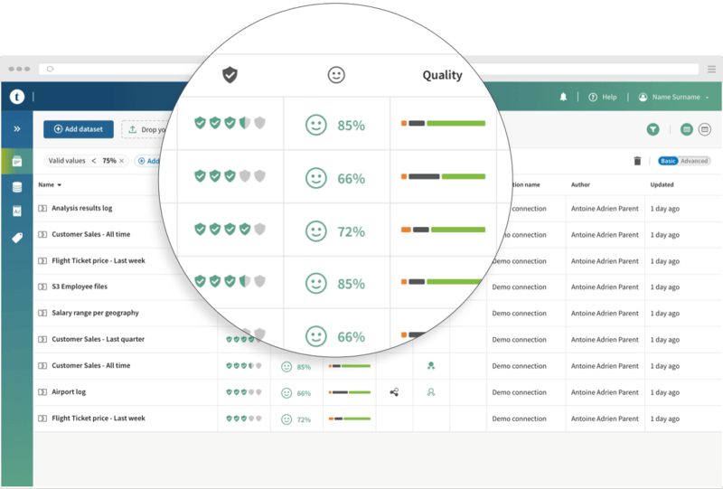This screenshot has width=723, height=489.
Task: Click the notifications bell icon
Action: click(564, 97)
